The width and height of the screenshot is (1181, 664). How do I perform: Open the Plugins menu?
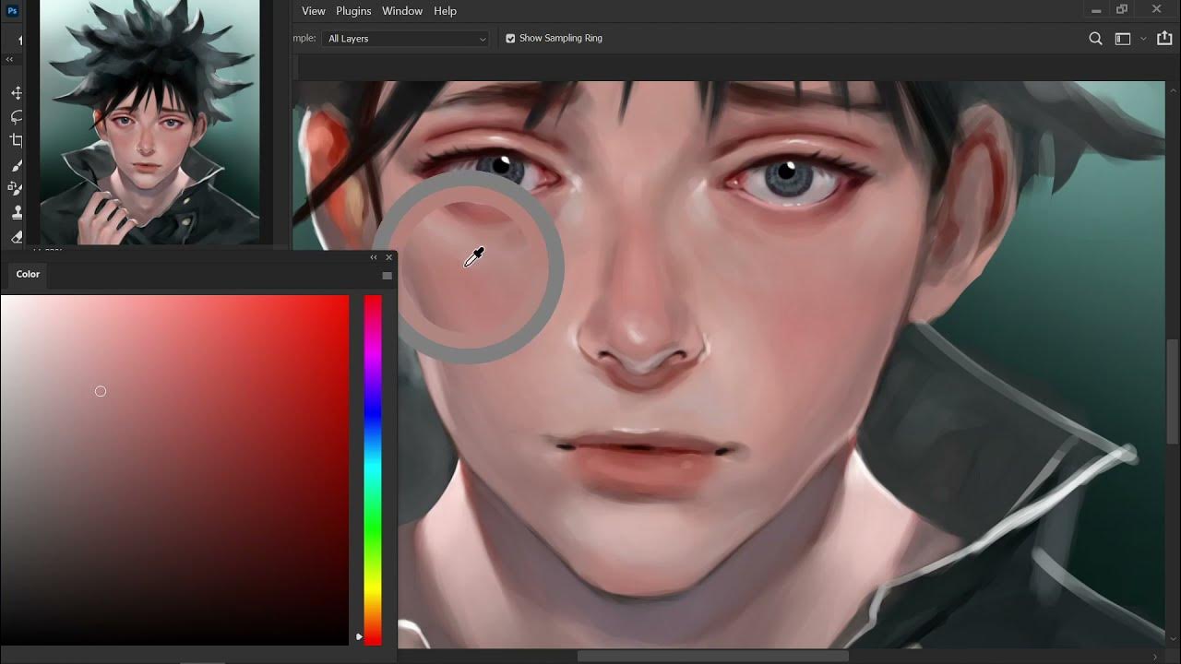tap(353, 11)
